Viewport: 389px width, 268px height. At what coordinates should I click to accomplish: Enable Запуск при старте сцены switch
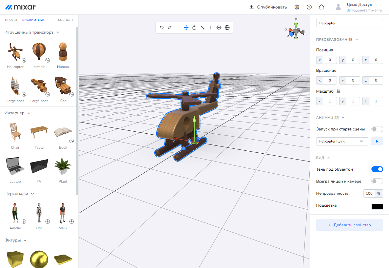coord(377,129)
